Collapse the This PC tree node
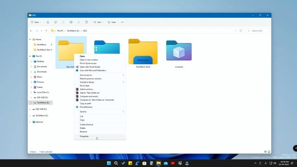The width and height of the screenshot is (297, 167). [x=30, y=56]
